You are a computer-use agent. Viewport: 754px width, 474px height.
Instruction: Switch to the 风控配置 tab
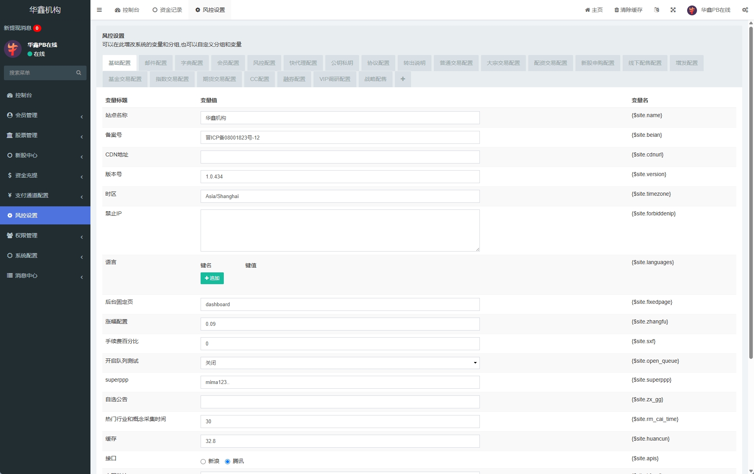(264, 63)
